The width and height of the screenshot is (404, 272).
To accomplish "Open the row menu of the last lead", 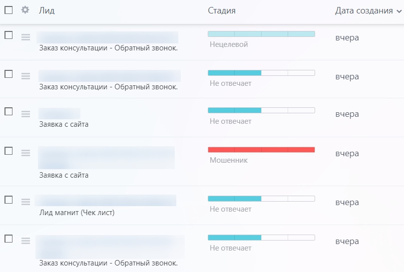I will 26,241.
